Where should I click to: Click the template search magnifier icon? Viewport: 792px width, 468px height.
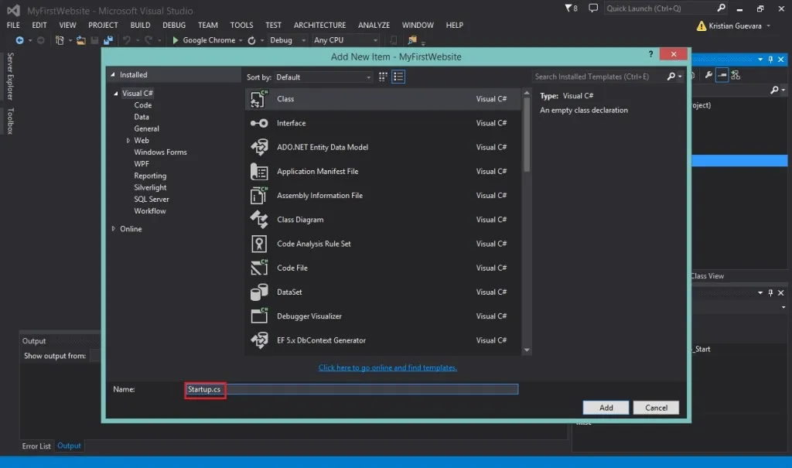click(x=671, y=77)
